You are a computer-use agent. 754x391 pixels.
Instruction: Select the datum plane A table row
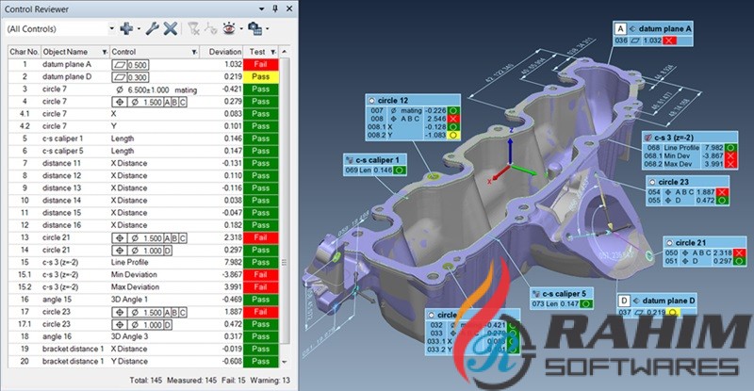[x=143, y=64]
